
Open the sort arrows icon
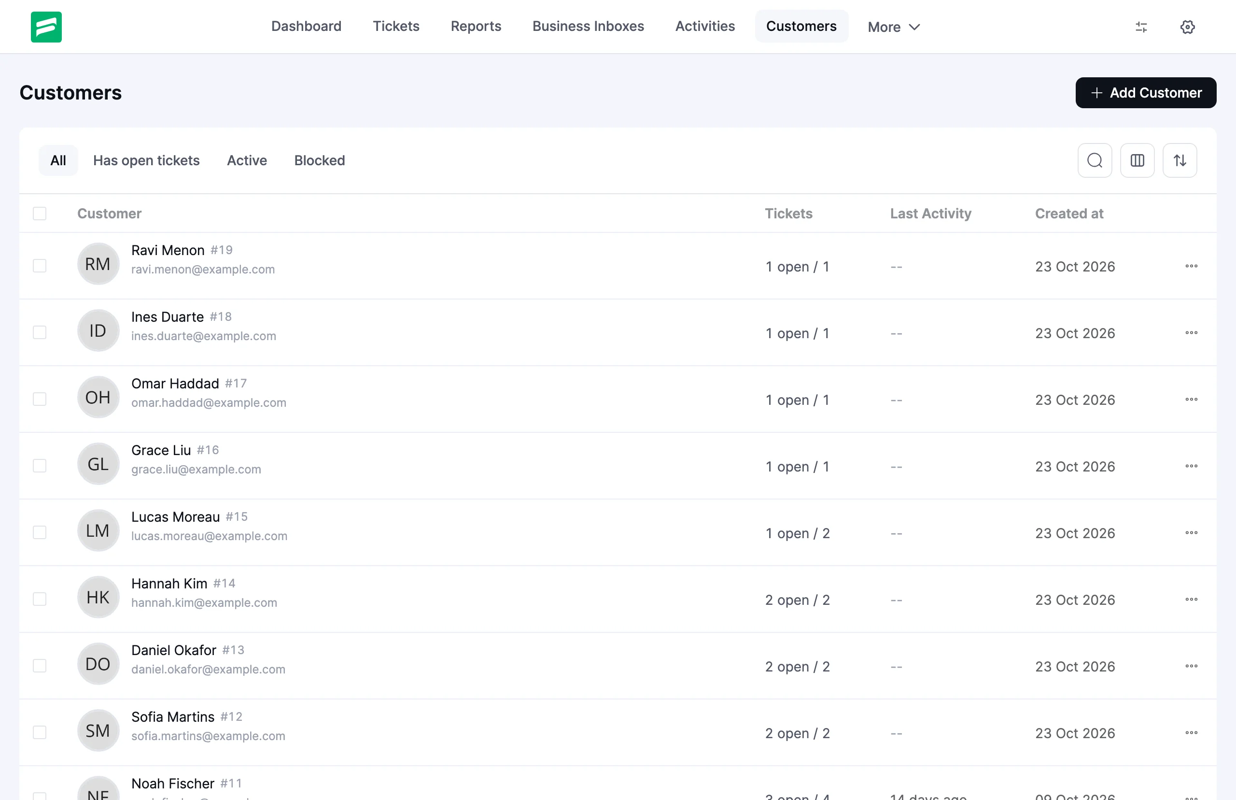(1180, 160)
